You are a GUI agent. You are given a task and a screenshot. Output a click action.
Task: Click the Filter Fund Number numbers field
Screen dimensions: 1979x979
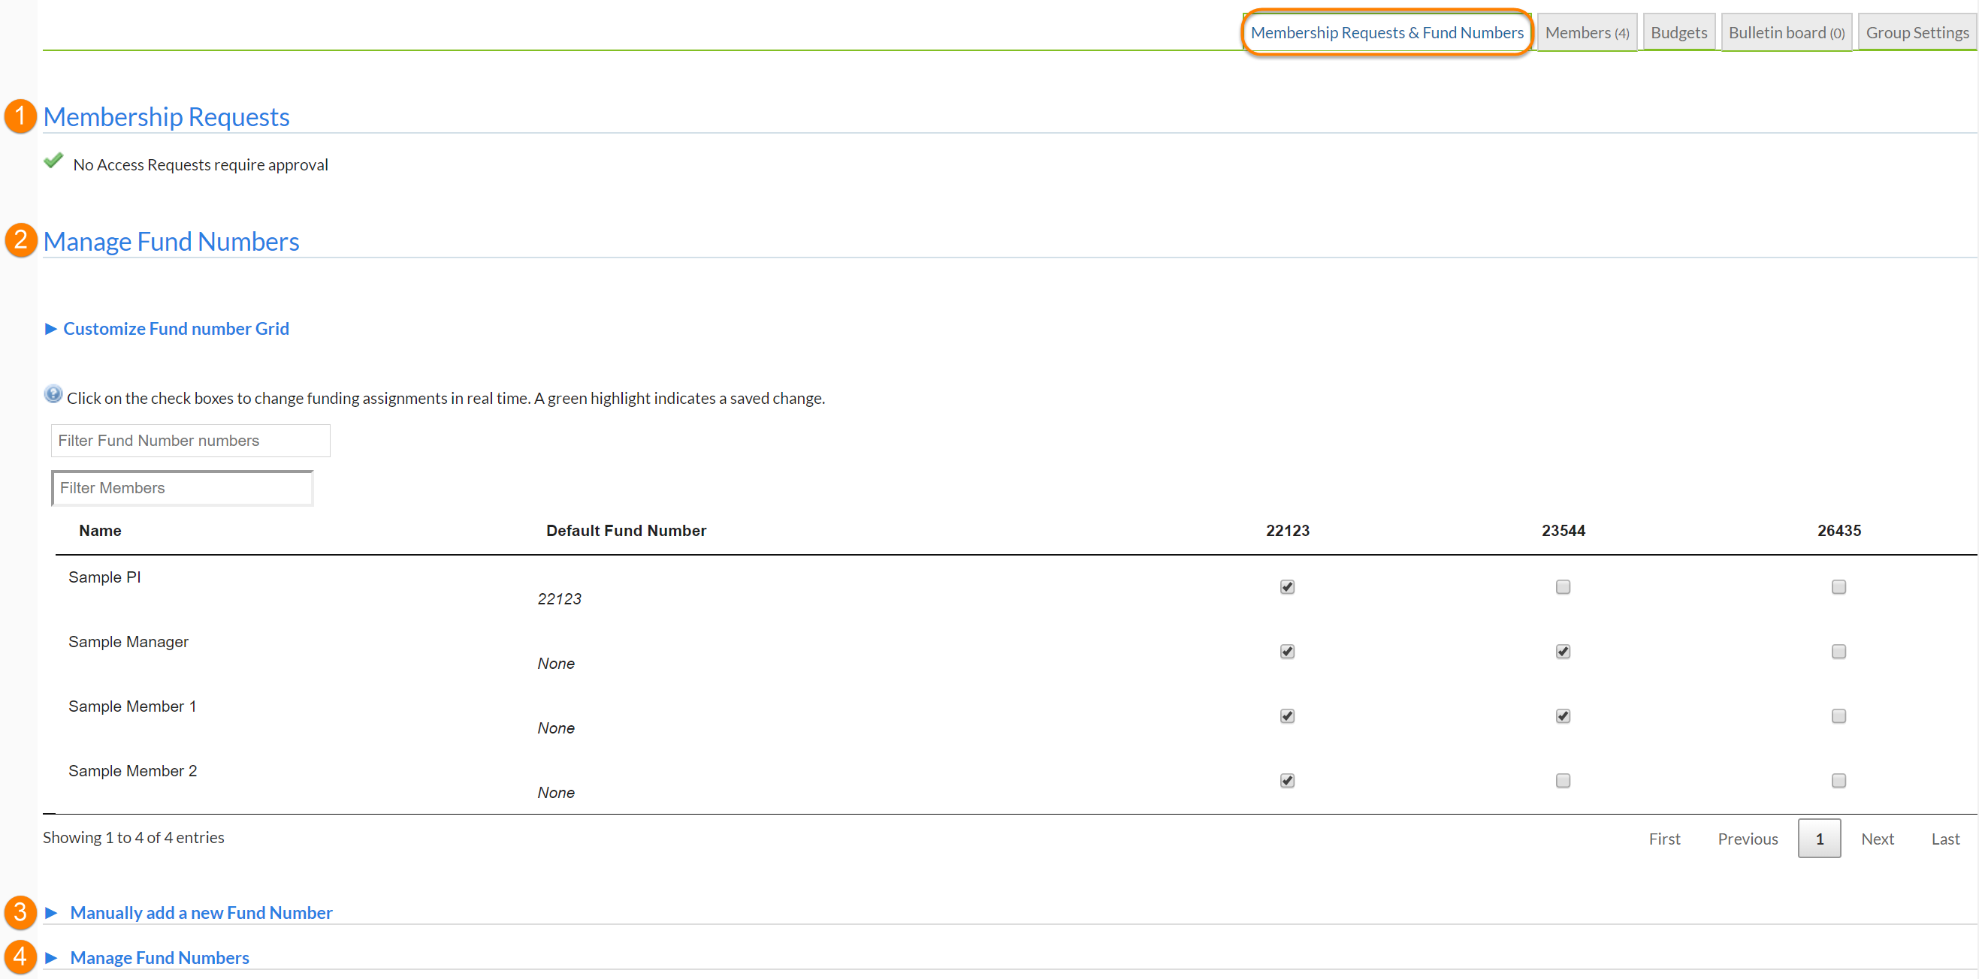click(191, 441)
